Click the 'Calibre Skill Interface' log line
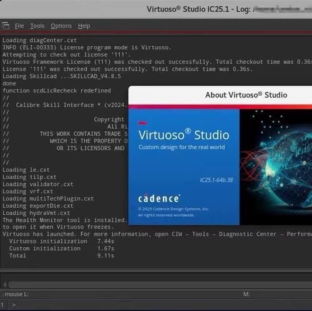The height and width of the screenshot is (311, 312). (x=65, y=105)
